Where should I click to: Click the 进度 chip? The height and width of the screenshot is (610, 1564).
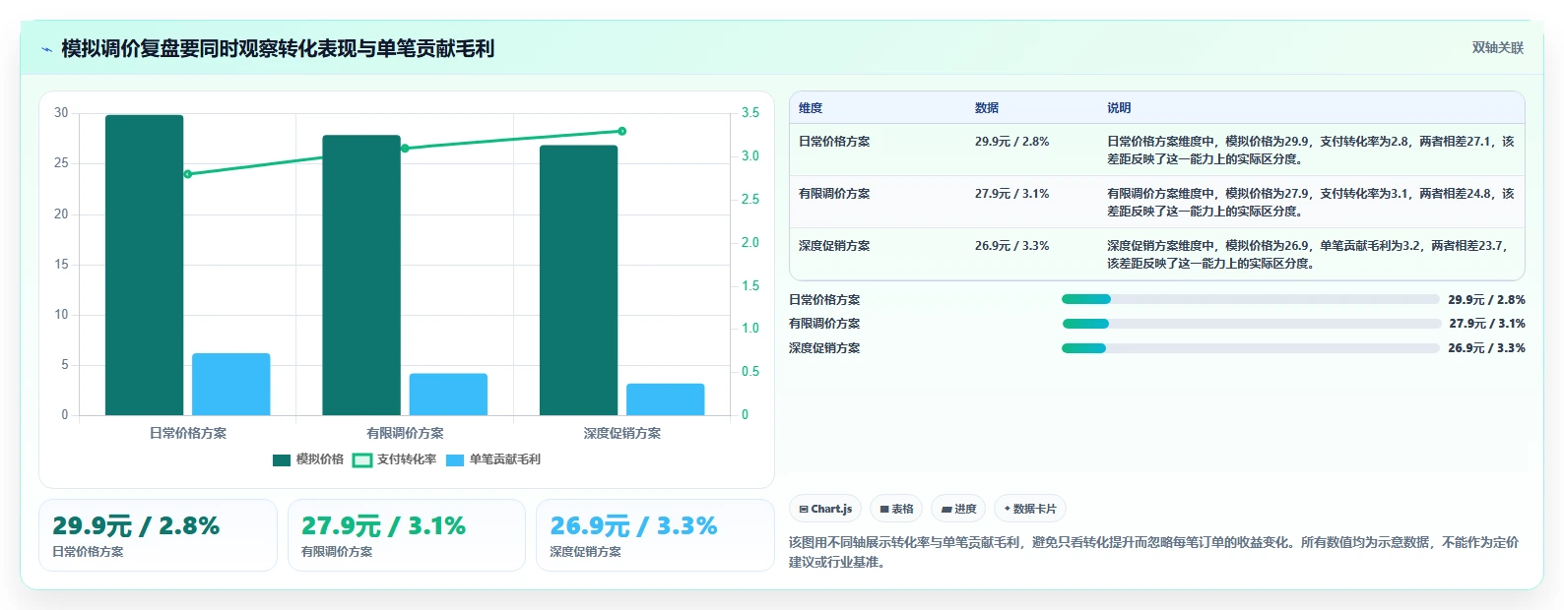[x=958, y=509]
